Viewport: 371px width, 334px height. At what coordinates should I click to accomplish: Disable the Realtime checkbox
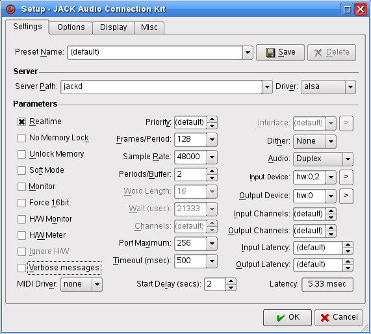21,122
